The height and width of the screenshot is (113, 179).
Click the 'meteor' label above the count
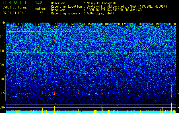[x=40, y=9]
